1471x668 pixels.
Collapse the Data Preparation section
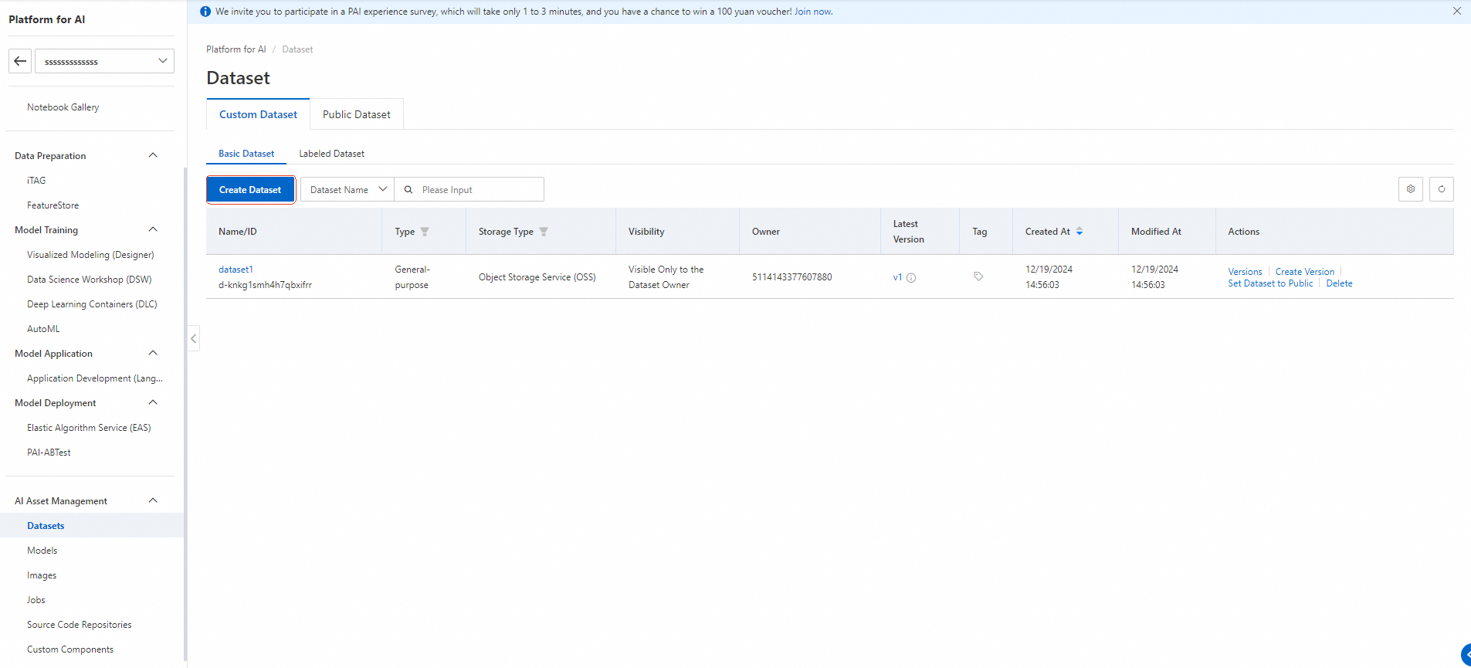(153, 155)
